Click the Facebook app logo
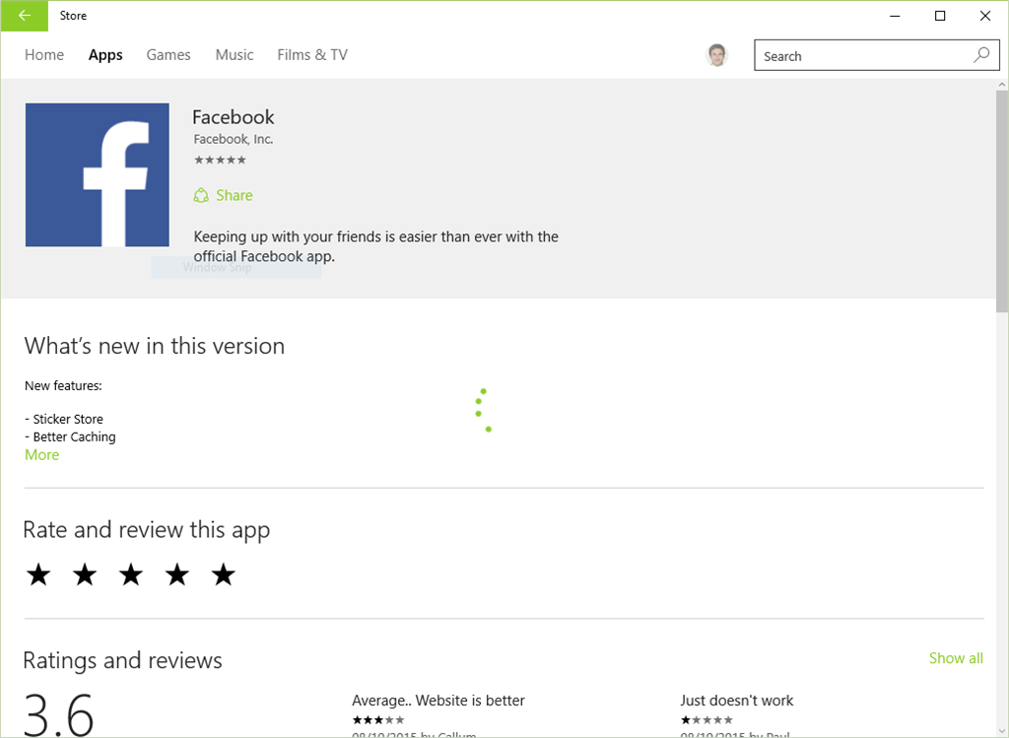Image resolution: width=1009 pixels, height=738 pixels. [98, 175]
